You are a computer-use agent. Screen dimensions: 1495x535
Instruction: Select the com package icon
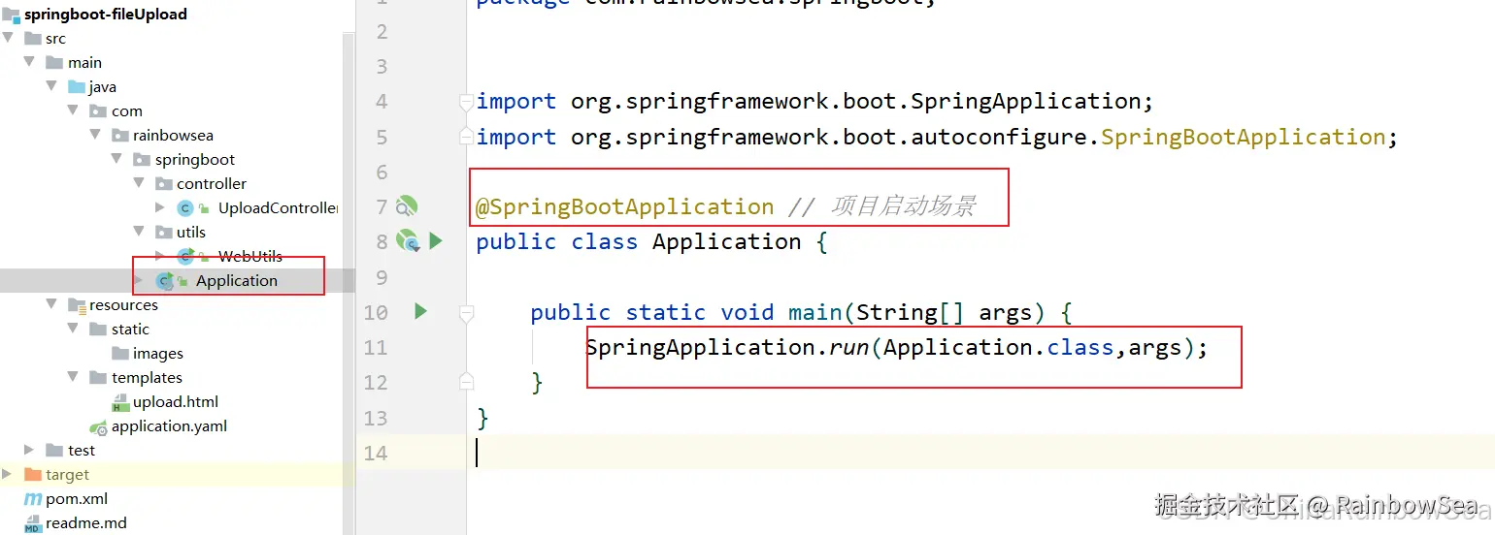point(98,111)
